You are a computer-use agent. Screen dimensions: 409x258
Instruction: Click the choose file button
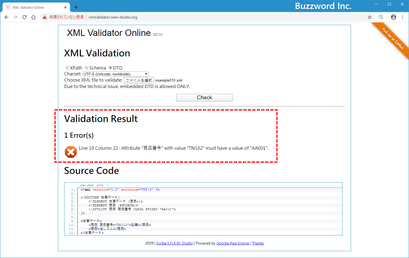tap(138, 80)
